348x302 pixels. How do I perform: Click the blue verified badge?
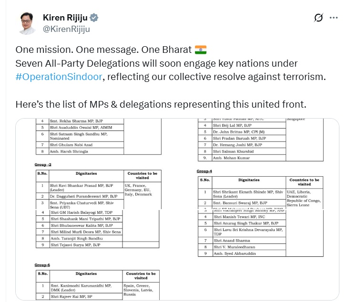click(94, 18)
